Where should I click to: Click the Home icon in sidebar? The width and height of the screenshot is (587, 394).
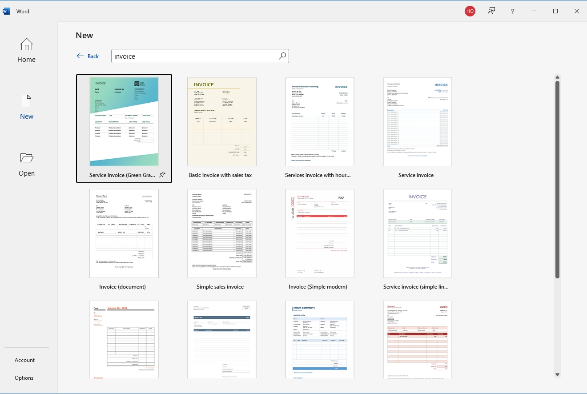26,44
